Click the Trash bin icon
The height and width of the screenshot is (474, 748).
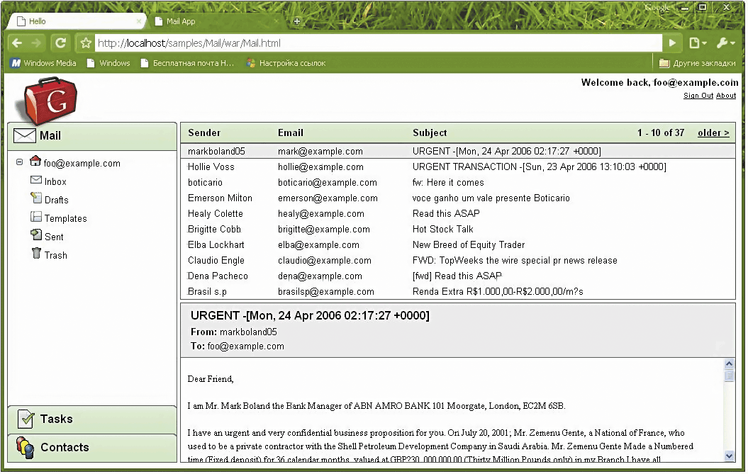pyautogui.click(x=36, y=254)
